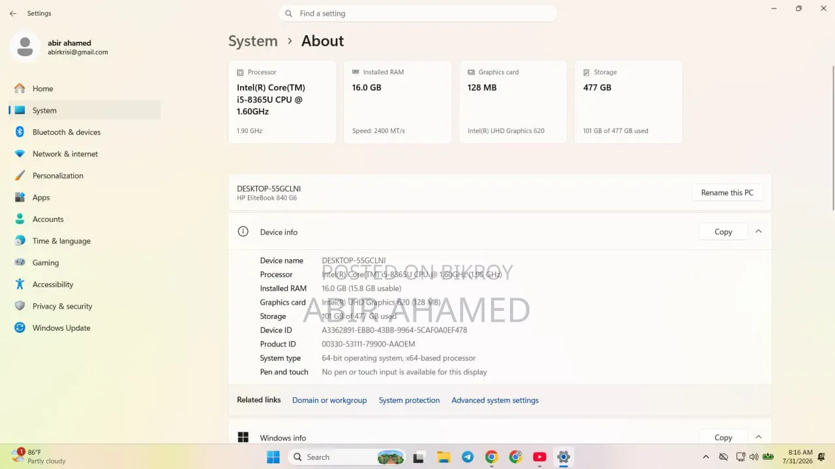The width and height of the screenshot is (835, 469).
Task: Click the DESKTOP-55GCLNI header name
Action: 269,189
